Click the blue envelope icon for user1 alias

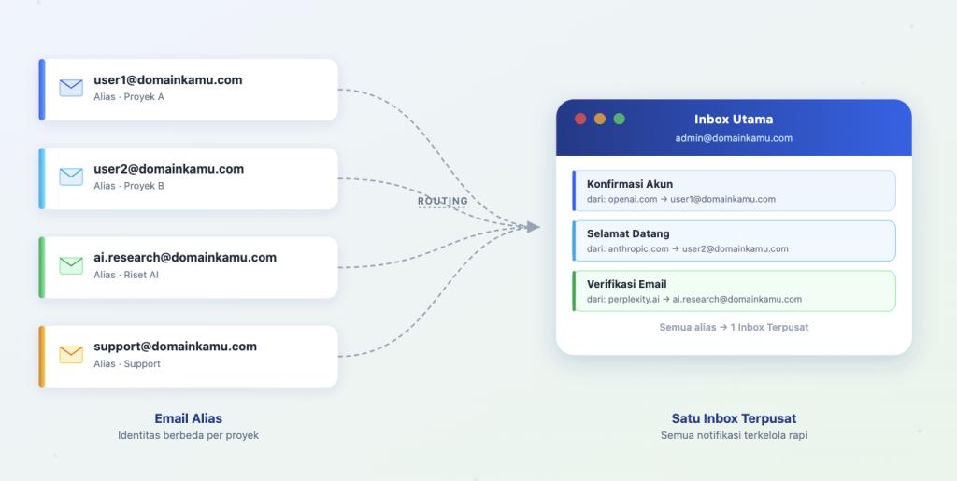(x=71, y=88)
